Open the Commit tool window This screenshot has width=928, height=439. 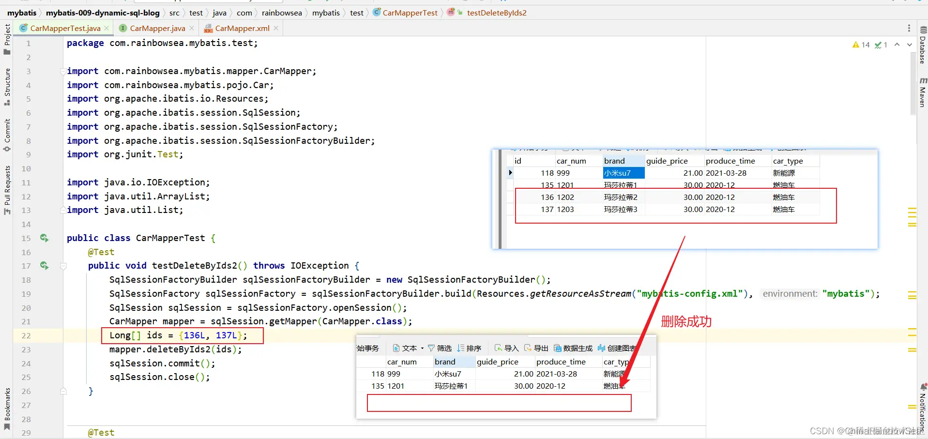(7, 135)
